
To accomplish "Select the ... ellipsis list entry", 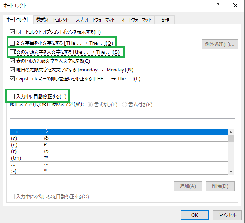I will (x=119, y=165).
